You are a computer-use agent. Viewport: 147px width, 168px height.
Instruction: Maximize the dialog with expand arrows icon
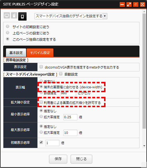(129, 5)
